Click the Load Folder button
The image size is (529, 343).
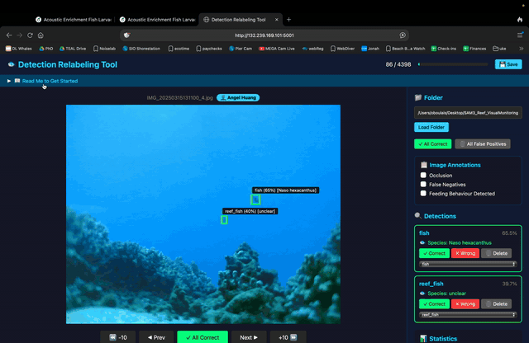(x=431, y=127)
